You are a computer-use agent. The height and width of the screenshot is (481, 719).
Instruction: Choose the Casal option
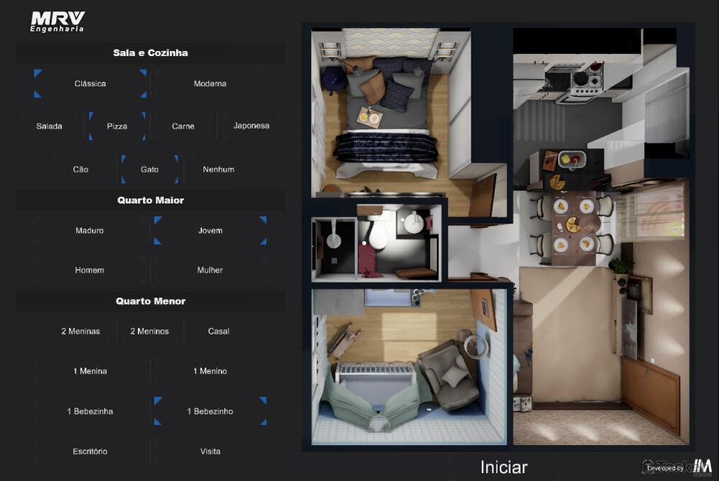(219, 331)
